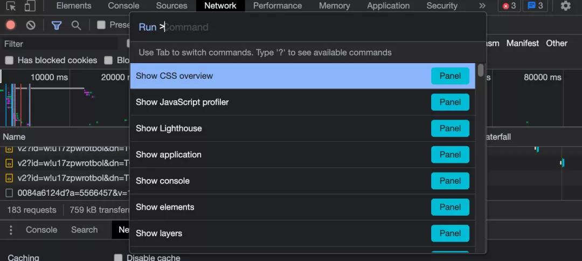The height and width of the screenshot is (261, 582).
Task: Enable the Disable cache checkbox
Action: point(118,257)
